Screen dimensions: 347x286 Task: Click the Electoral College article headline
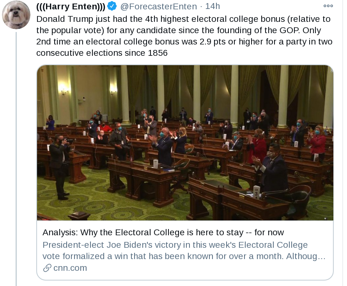click(163, 233)
